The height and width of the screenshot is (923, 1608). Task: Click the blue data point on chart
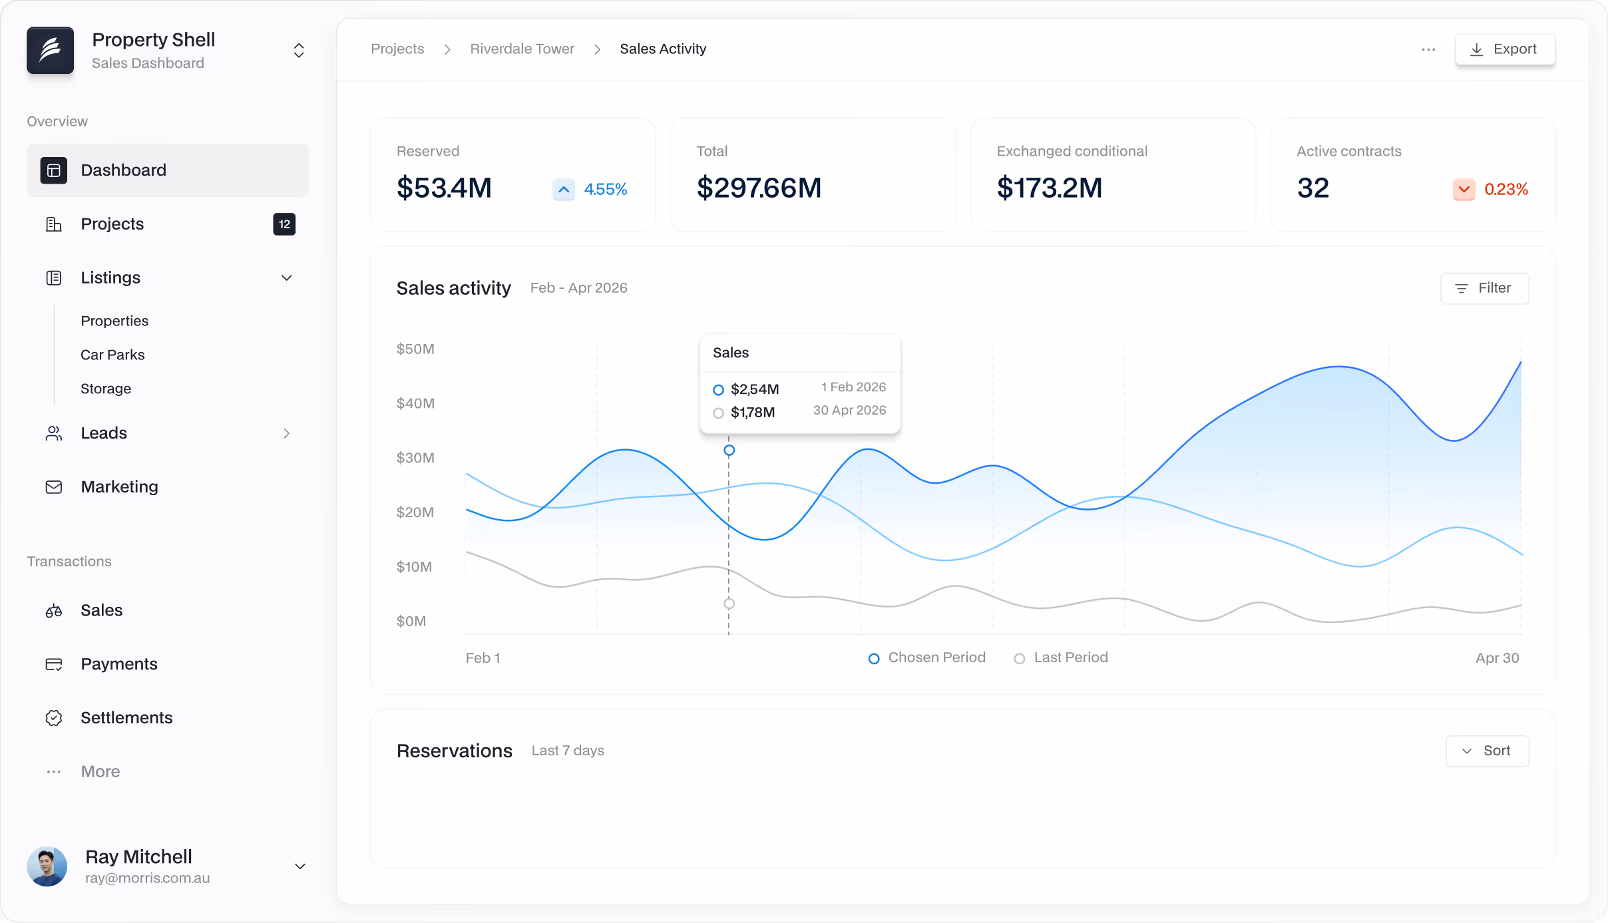point(729,451)
